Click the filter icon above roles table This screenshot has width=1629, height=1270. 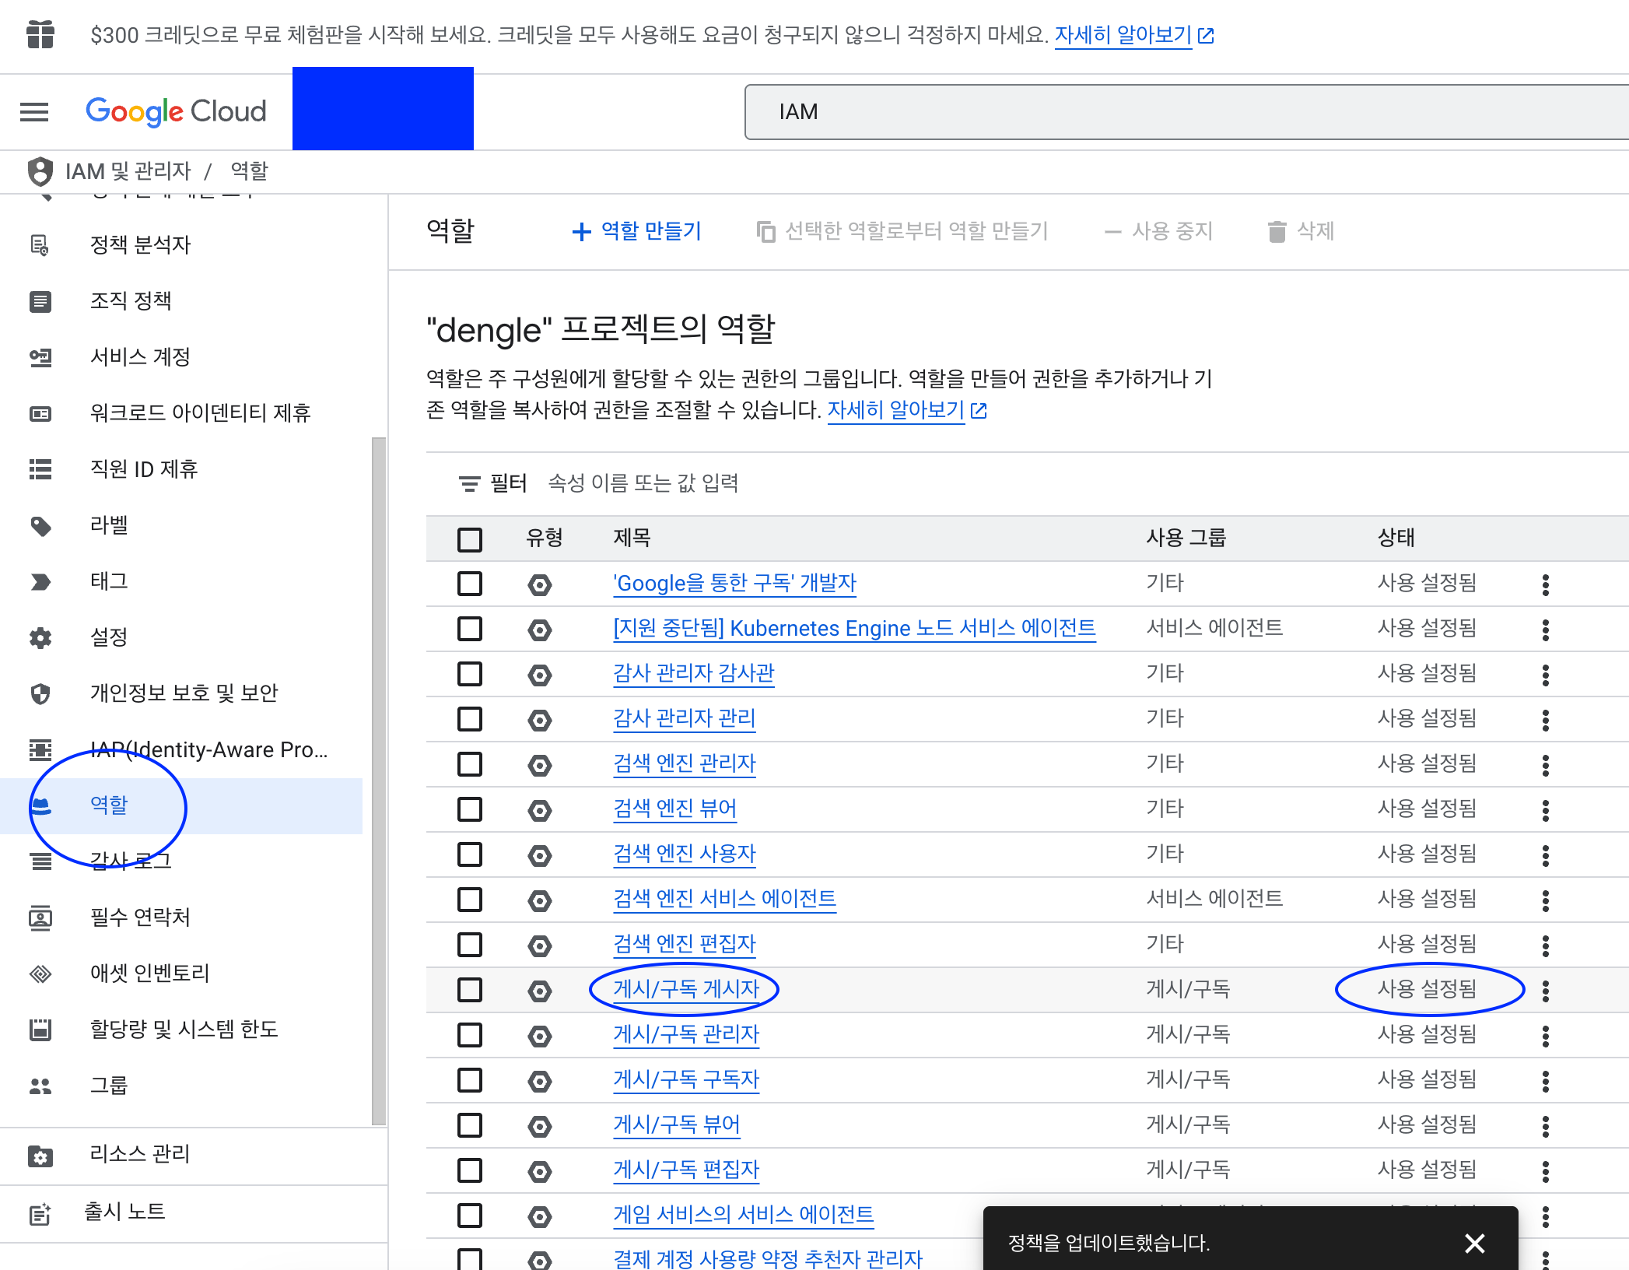469,484
